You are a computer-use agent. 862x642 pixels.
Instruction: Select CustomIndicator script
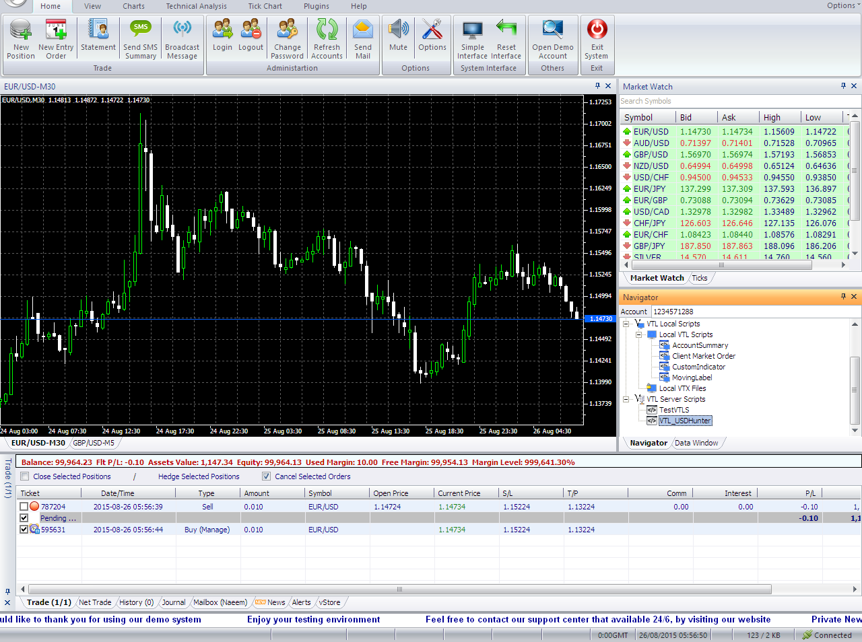point(698,367)
